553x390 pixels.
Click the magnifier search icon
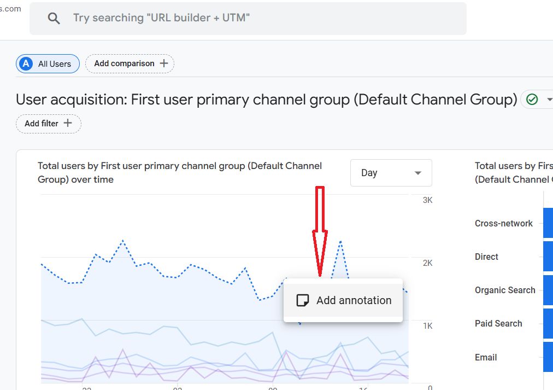coord(54,18)
